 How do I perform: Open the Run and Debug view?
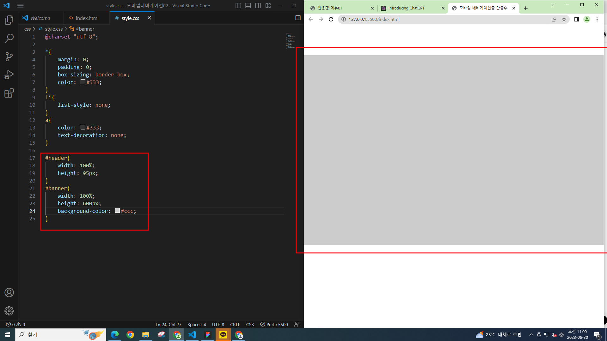(9, 75)
